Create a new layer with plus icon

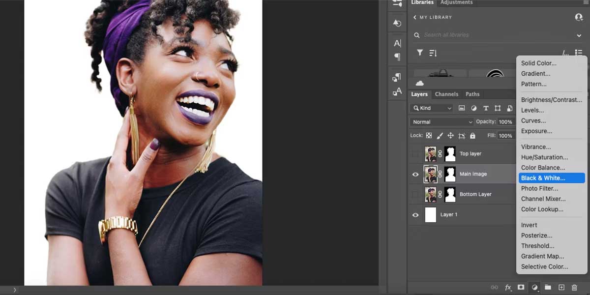[561, 288]
